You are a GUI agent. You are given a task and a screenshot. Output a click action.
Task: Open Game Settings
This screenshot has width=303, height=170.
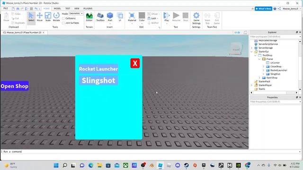(196, 18)
